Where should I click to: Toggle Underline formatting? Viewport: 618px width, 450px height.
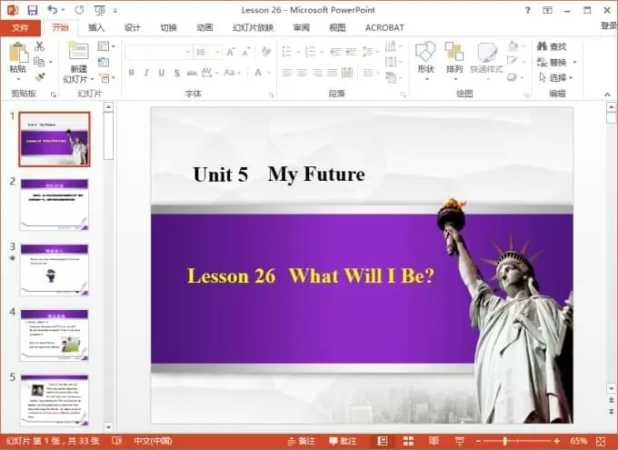161,73
